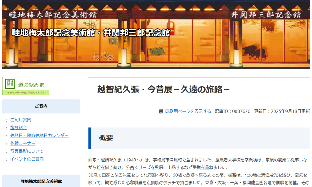Click the chevron arrow before ご利用案内
Image resolution: width=312 pixels, height=187 pixels.
(7, 120)
